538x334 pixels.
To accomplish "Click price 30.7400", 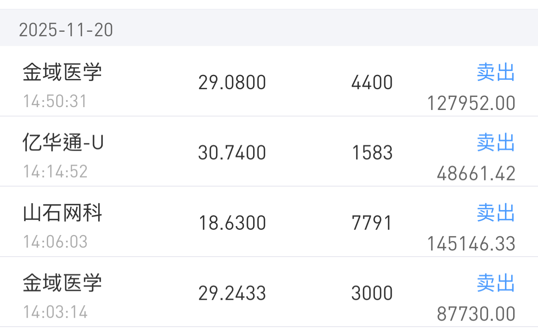I will [x=232, y=153].
